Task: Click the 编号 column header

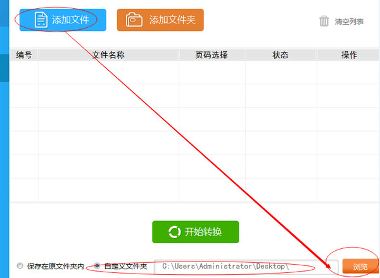Action: [24, 54]
